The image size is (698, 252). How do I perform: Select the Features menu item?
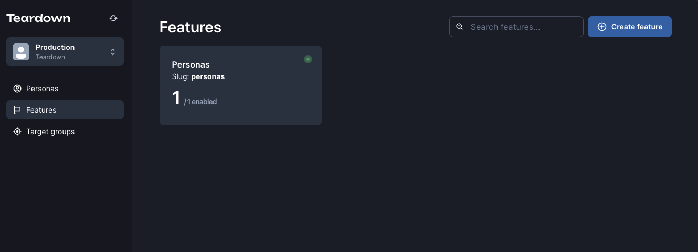[65, 110]
